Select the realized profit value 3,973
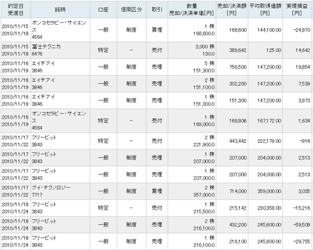 click(x=304, y=101)
